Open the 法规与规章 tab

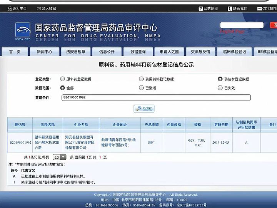click(x=75, y=52)
